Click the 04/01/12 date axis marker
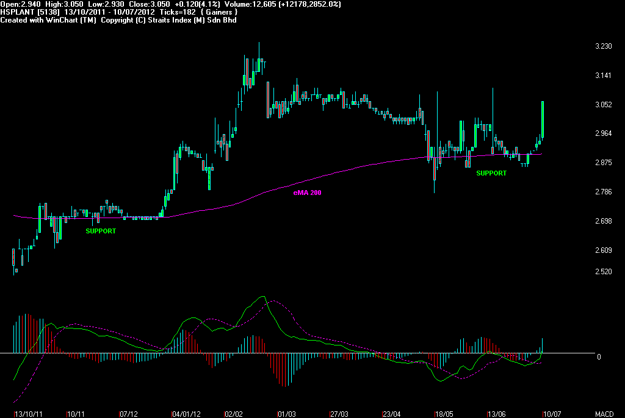Screen dimensions: 625x418 186,414
